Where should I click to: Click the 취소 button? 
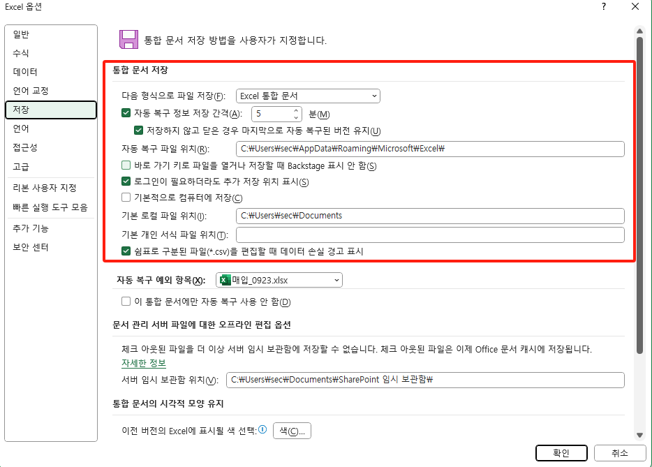coord(620,453)
